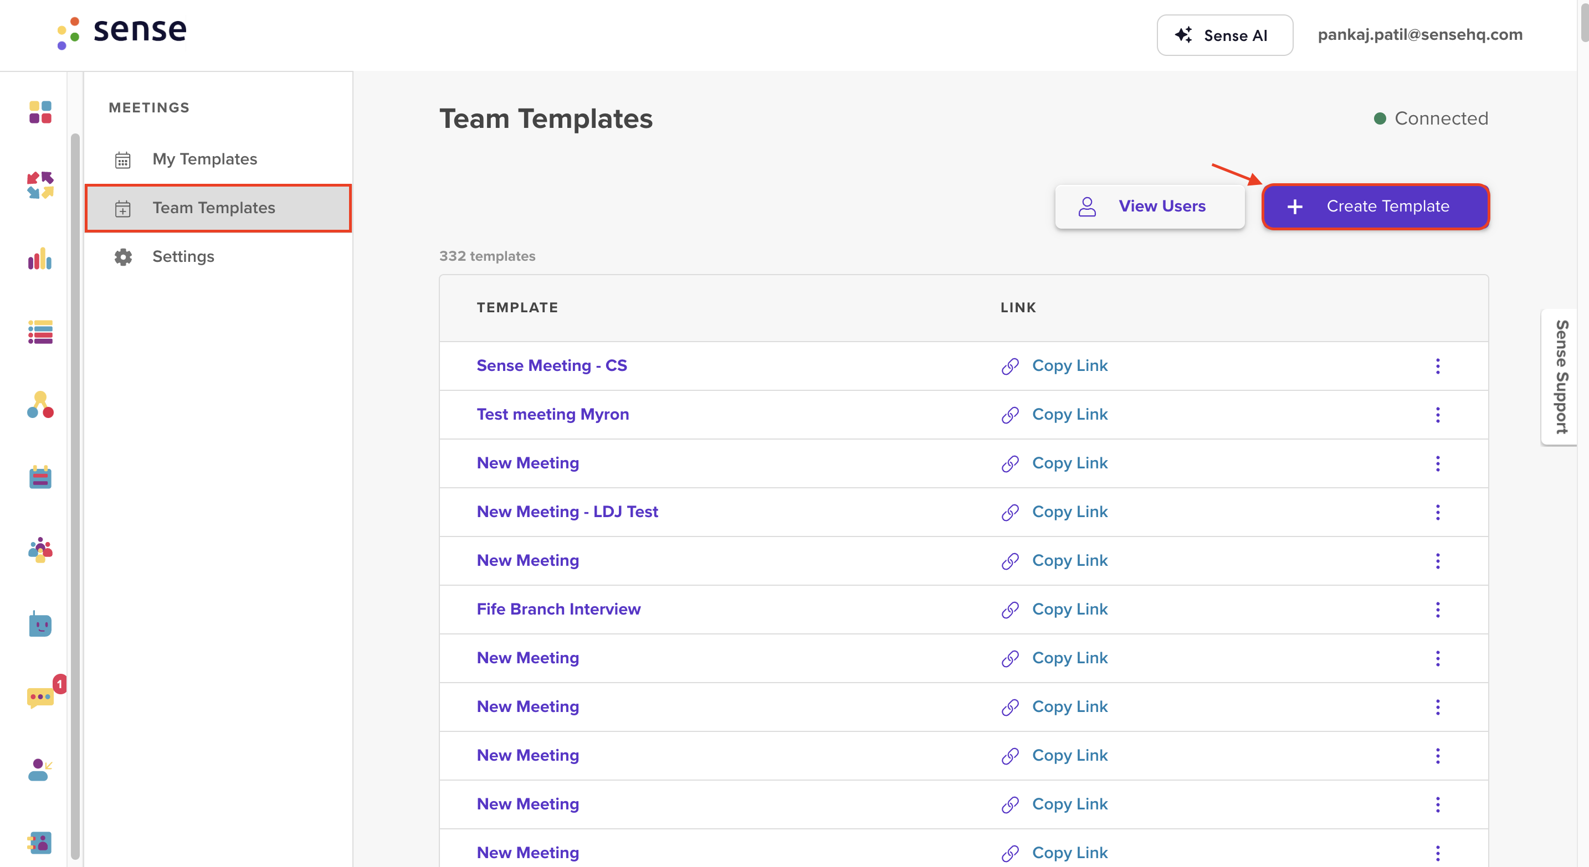
Task: Click chain link icon for Test meeting Myron
Action: point(1010,415)
